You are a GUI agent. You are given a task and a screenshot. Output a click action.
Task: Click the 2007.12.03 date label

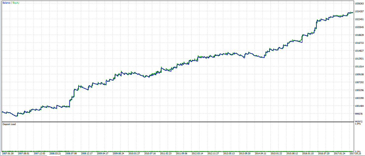39,154
